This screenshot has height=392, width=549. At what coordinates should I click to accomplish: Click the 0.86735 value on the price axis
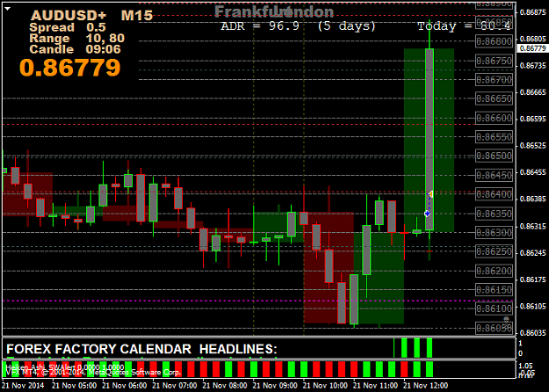(533, 66)
